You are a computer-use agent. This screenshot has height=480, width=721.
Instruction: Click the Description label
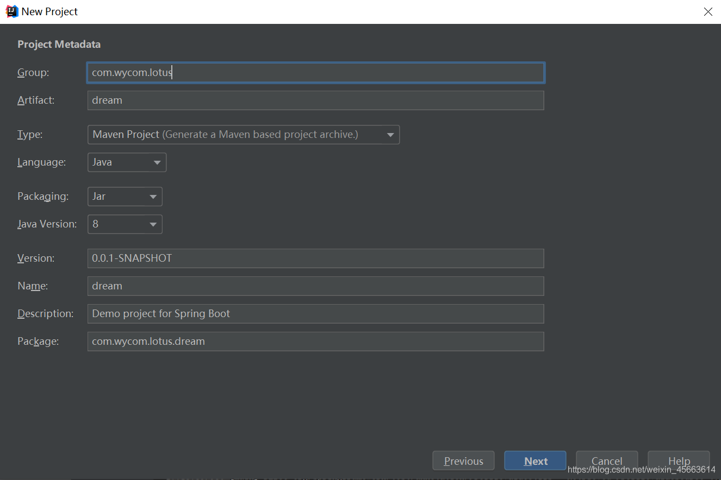(45, 314)
